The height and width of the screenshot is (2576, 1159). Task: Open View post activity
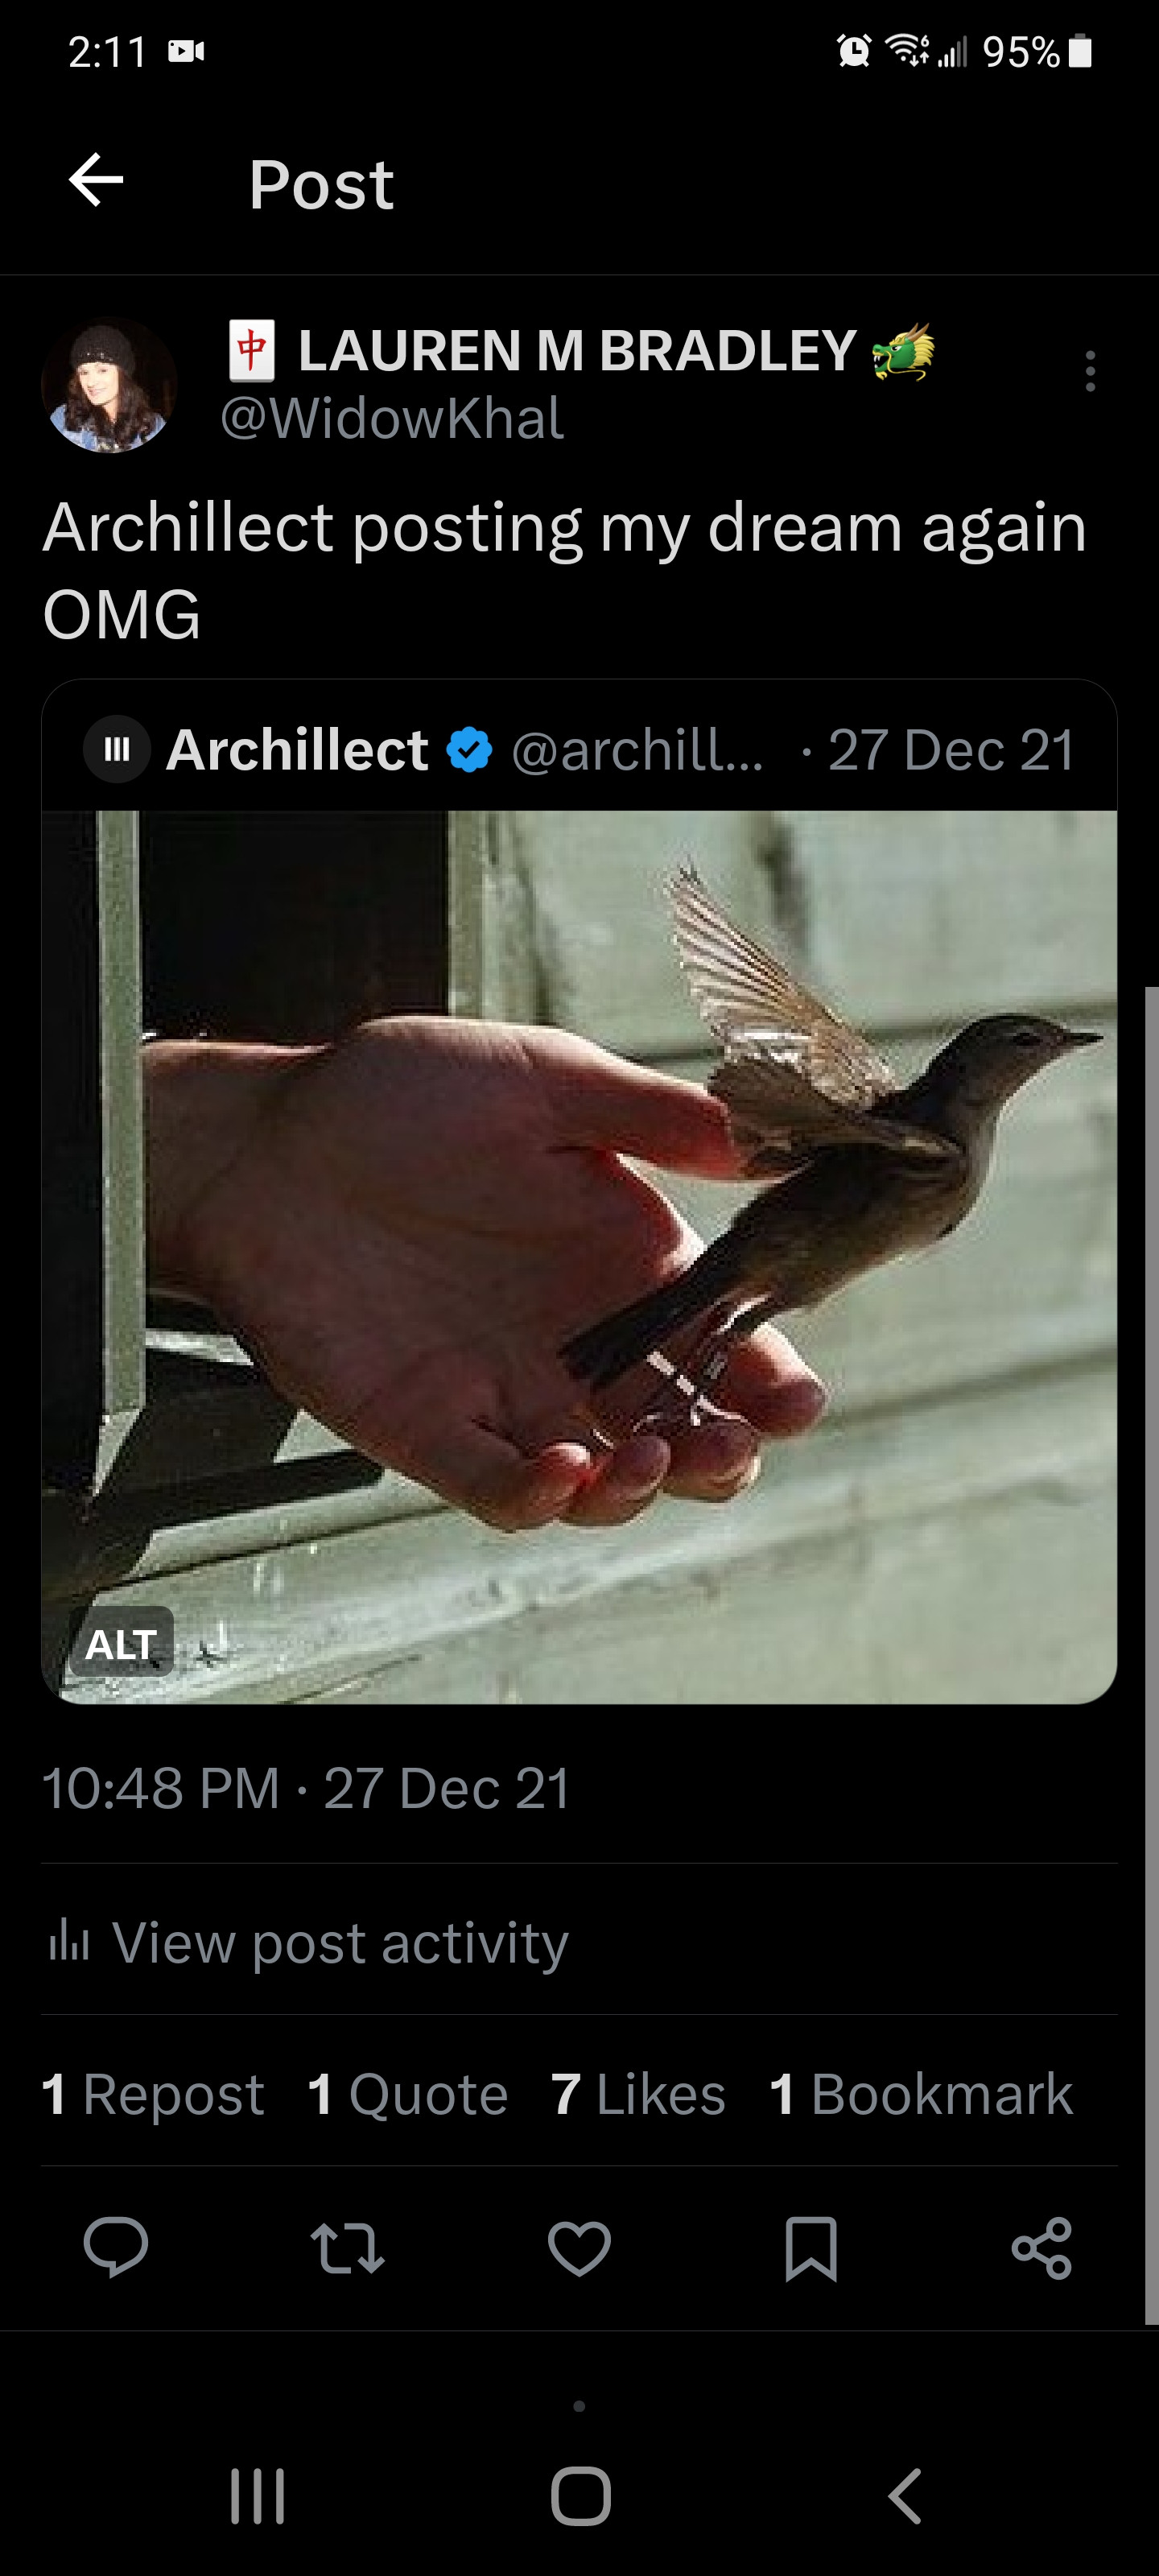308,1942
